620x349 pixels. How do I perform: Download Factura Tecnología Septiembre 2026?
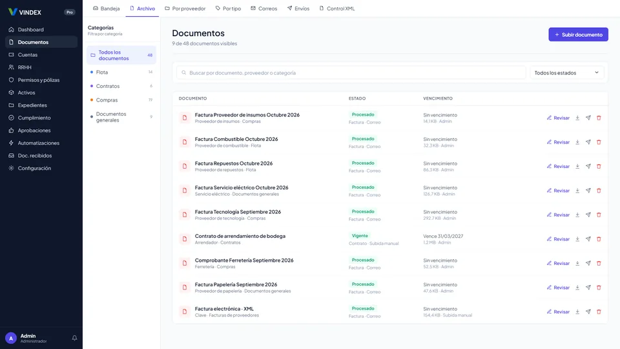coord(577,215)
